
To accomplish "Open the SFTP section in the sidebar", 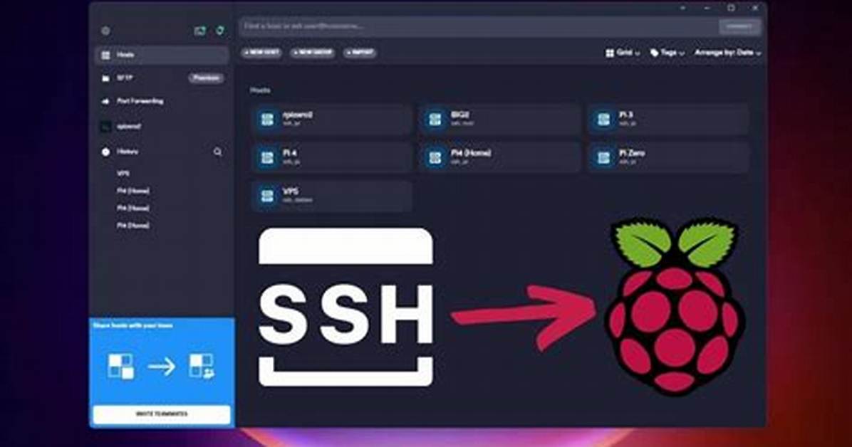I will (x=125, y=78).
